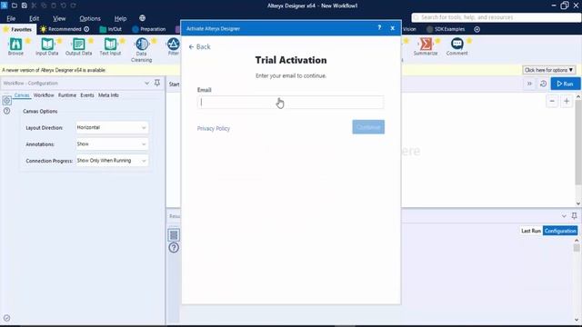This screenshot has width=582, height=327.
Task: Switch to the SDK Examples tool tab
Action: pos(446,29)
